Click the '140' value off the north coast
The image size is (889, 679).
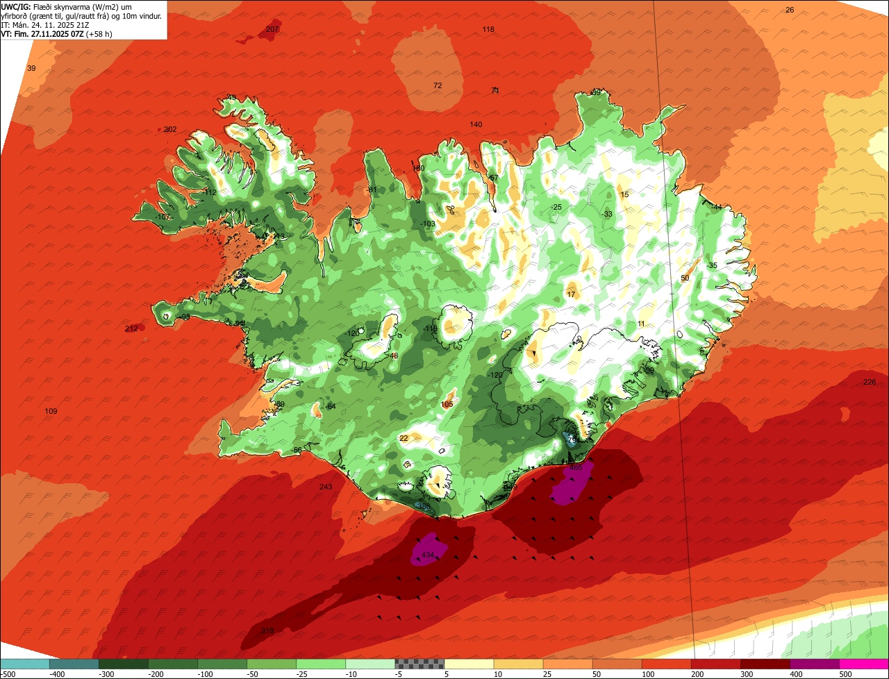[x=476, y=124]
